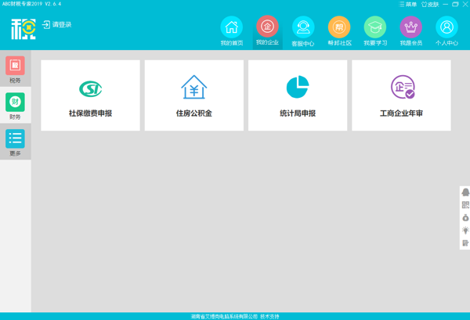Viewport: 470px width, 320px height.
Task: Click the QR code icon on right edge
Action: [x=465, y=205]
